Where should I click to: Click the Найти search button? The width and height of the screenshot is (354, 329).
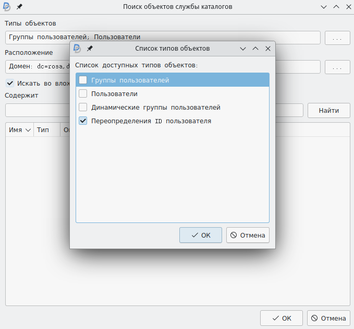328,110
